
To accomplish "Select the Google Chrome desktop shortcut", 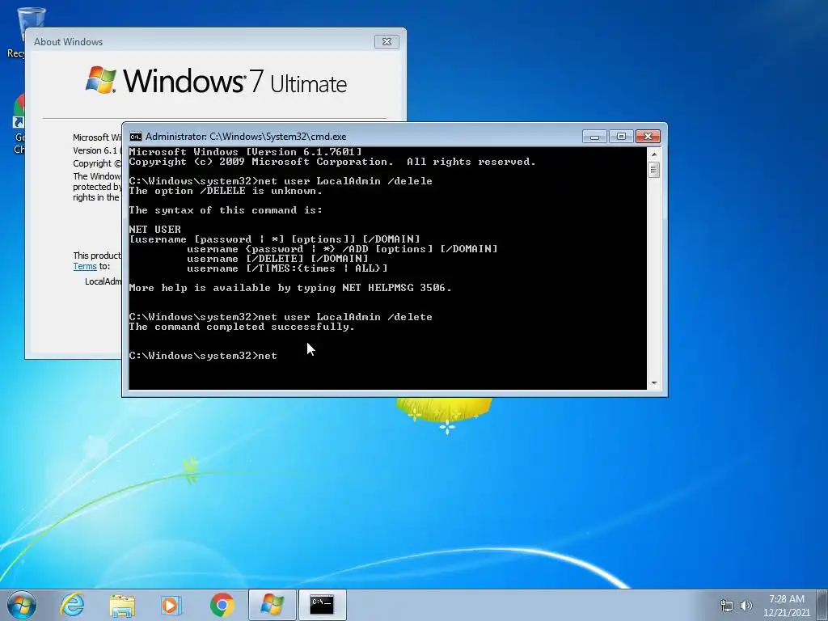I will 19,124.
